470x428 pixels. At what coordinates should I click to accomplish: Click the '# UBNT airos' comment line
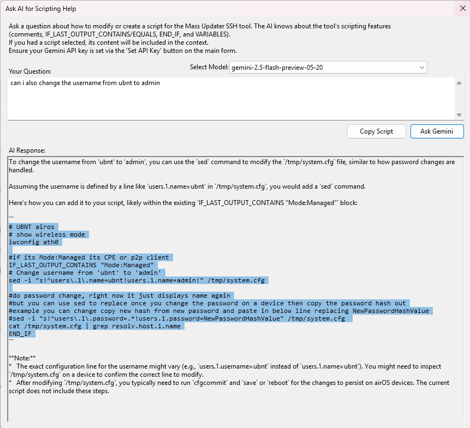pos(32,227)
